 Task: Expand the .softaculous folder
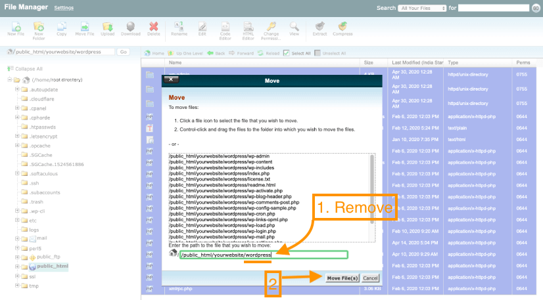tap(17, 173)
